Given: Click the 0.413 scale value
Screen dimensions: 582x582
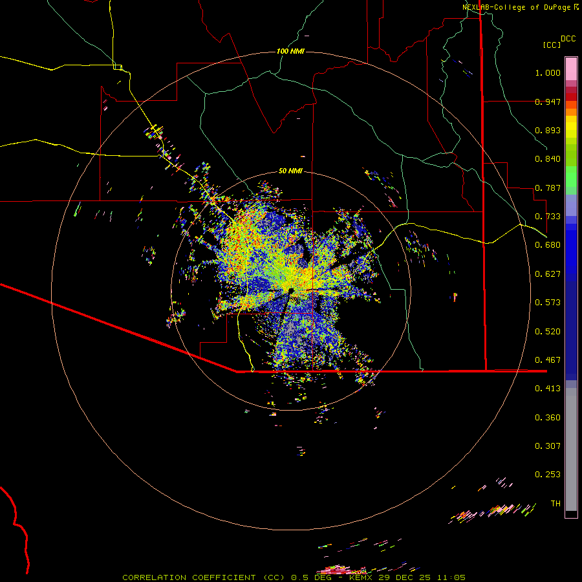Looking at the screenshot, I should click(x=548, y=389).
